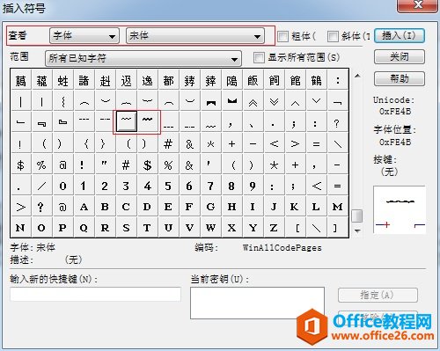The image size is (440, 351).
Task: Choose the letter R cell
Action: pos(106,227)
